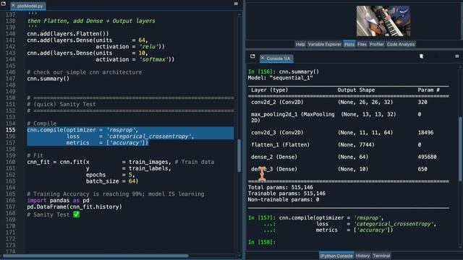Viewport: 463px width, 260px height.
Task: Open the Terminal tab
Action: pos(381,256)
